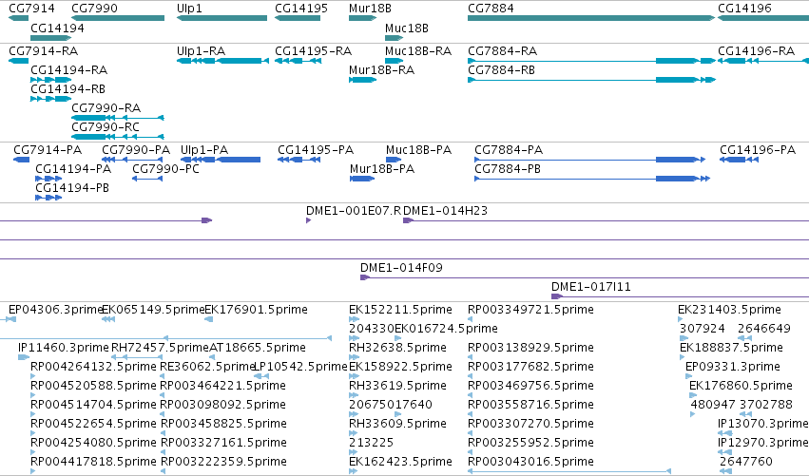This screenshot has width=809, height=476.
Task: Select the DME1-001E07.R clone label
Action: point(354,211)
